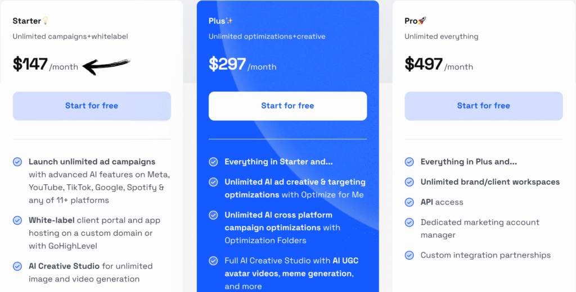The image size is (576, 292).
Task: Select the Starter plan title
Action: point(27,21)
